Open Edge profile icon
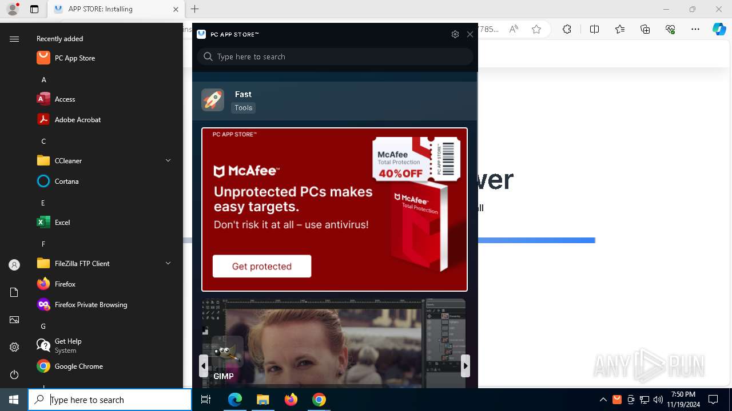Screen dimensions: 732x411 [13, 9]
